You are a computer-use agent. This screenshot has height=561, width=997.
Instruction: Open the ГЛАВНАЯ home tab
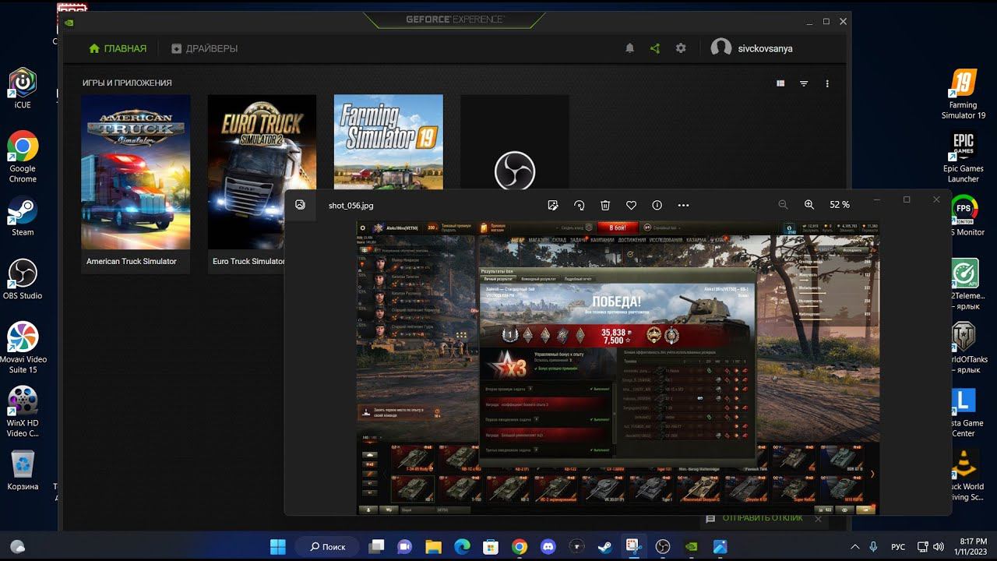point(118,48)
